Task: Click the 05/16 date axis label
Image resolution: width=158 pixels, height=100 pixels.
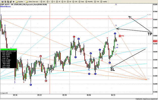Action: click(x=15, y=95)
